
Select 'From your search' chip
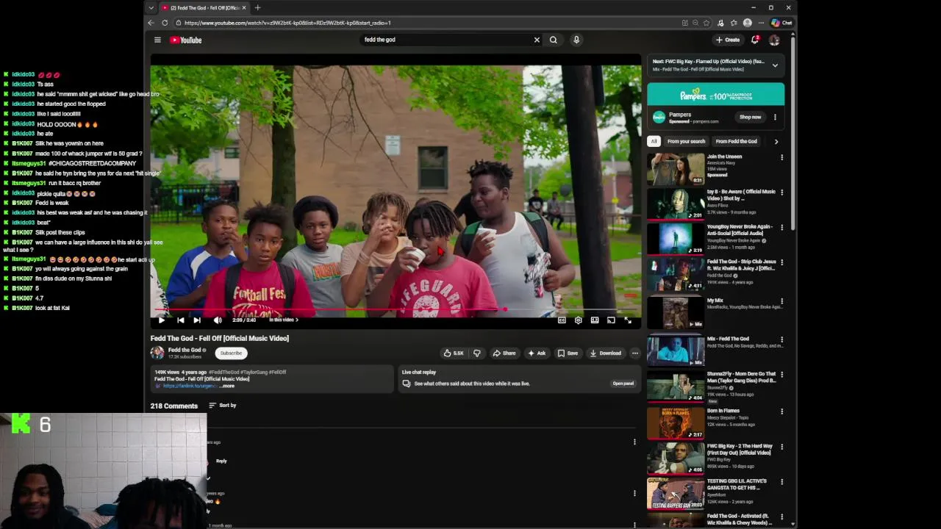pyautogui.click(x=686, y=142)
